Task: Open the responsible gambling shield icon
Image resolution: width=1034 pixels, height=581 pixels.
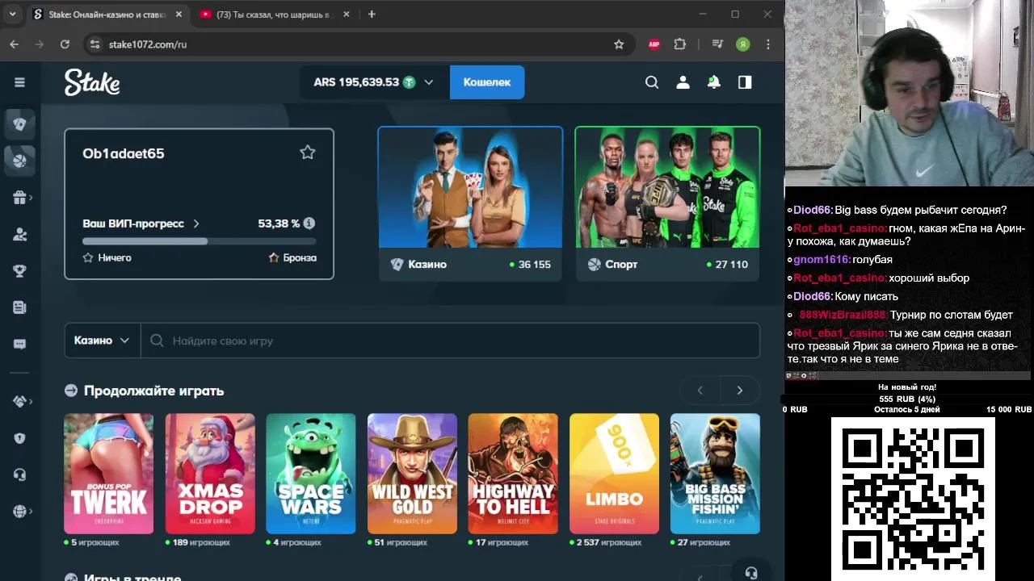Action: tap(19, 438)
